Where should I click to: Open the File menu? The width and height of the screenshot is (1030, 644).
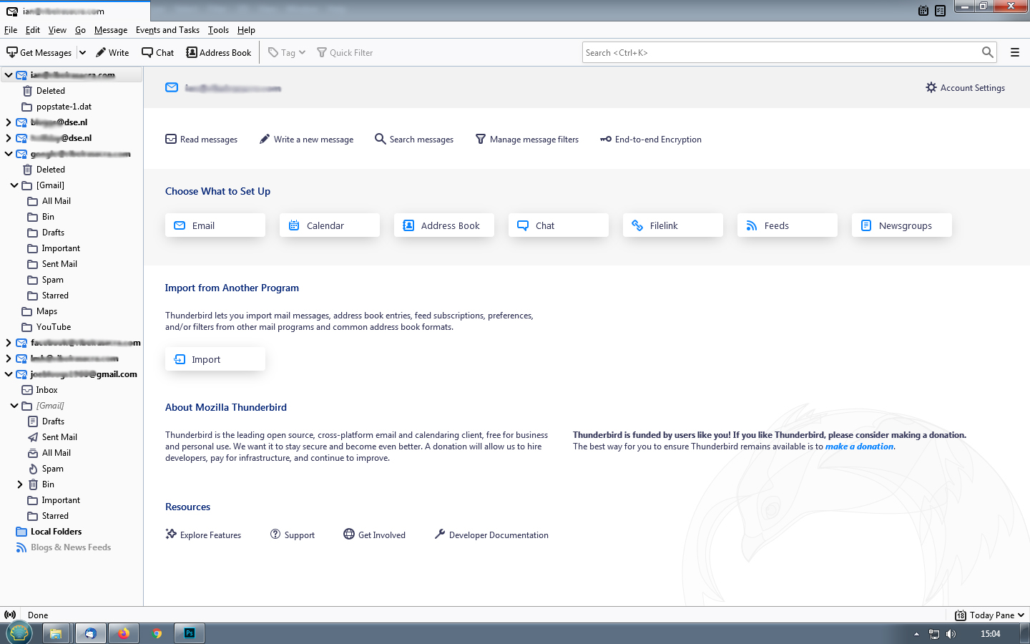coord(11,30)
